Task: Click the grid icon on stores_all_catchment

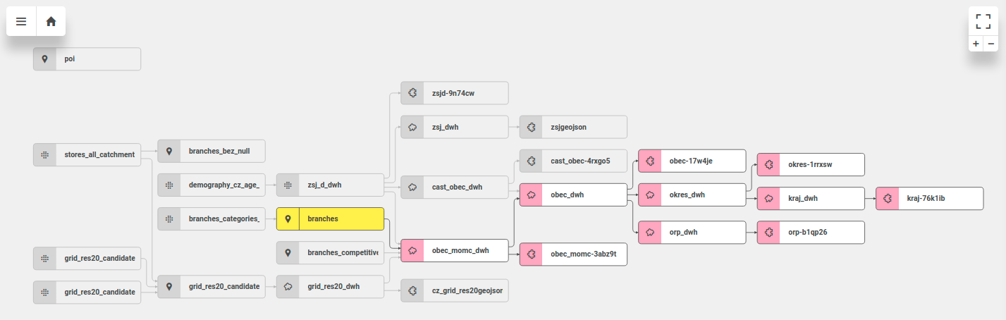Action: point(44,154)
